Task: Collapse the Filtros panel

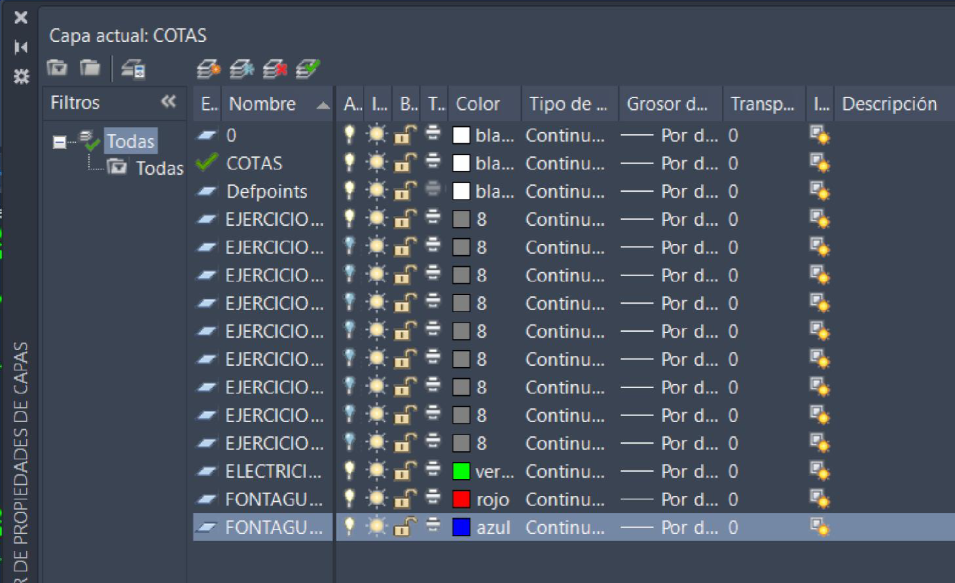Action: point(169,101)
